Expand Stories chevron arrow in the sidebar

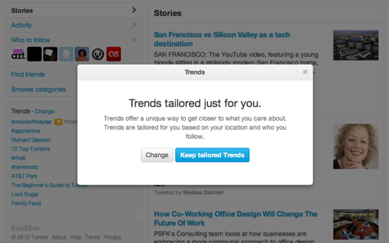coord(134,10)
